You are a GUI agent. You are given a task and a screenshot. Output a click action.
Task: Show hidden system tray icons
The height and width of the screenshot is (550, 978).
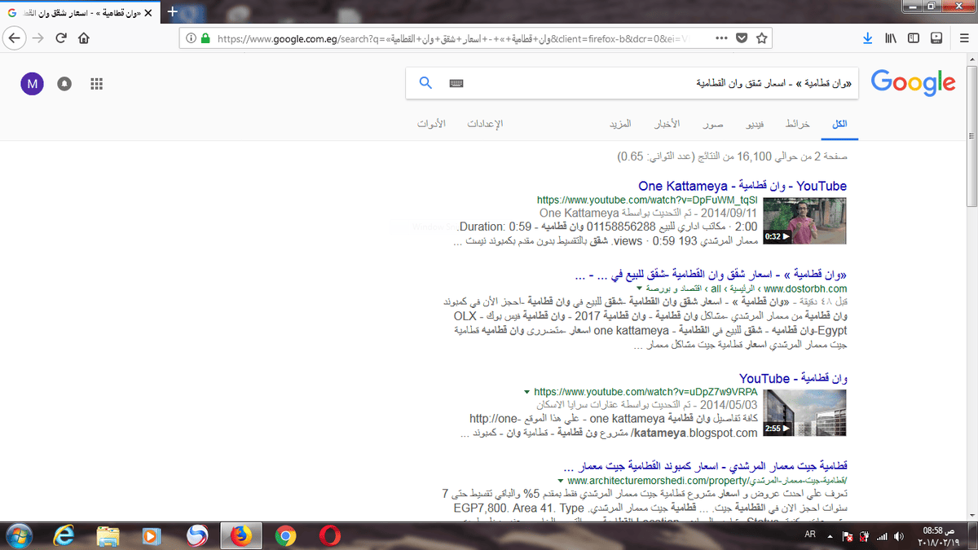830,536
